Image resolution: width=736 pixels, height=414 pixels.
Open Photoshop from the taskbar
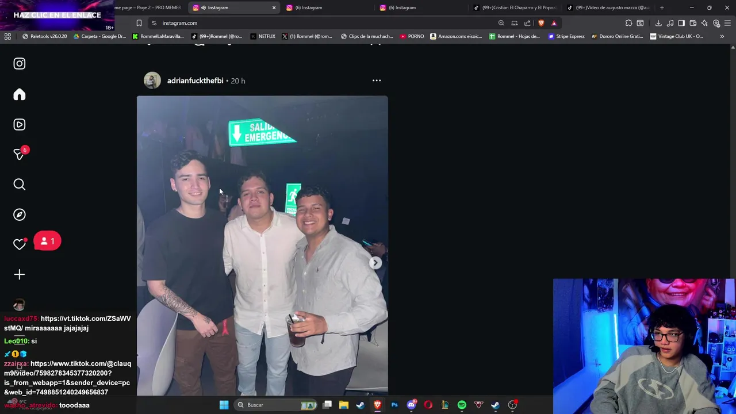[x=394, y=405]
